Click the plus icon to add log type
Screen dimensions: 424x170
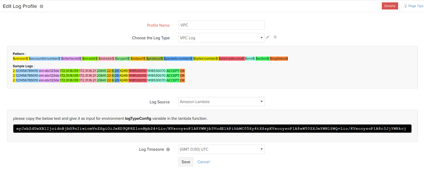[x=275, y=37]
